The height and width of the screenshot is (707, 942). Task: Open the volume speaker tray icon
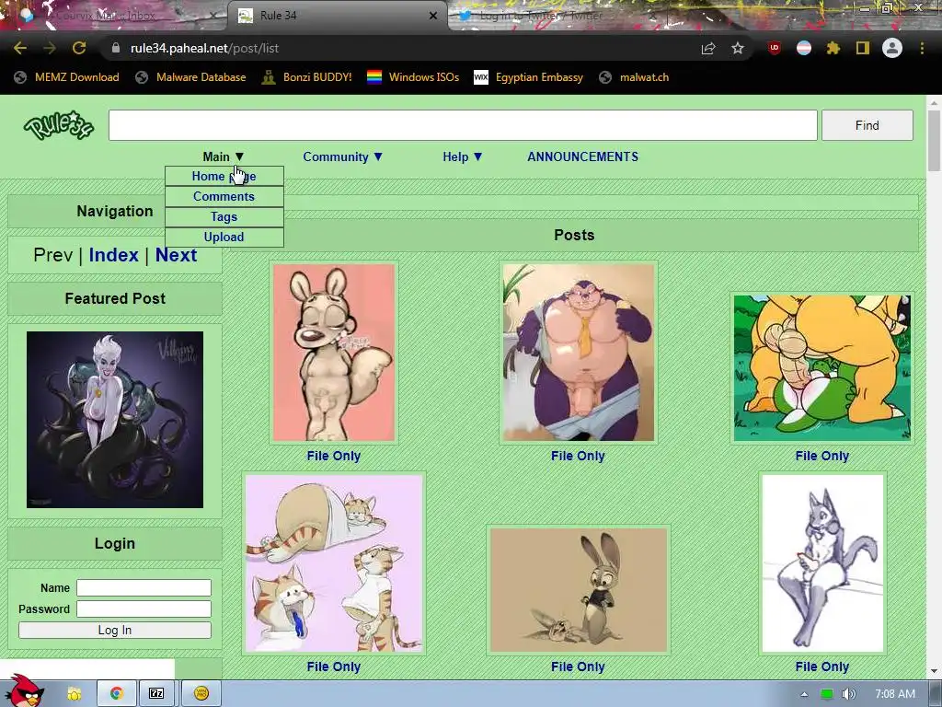point(848,694)
